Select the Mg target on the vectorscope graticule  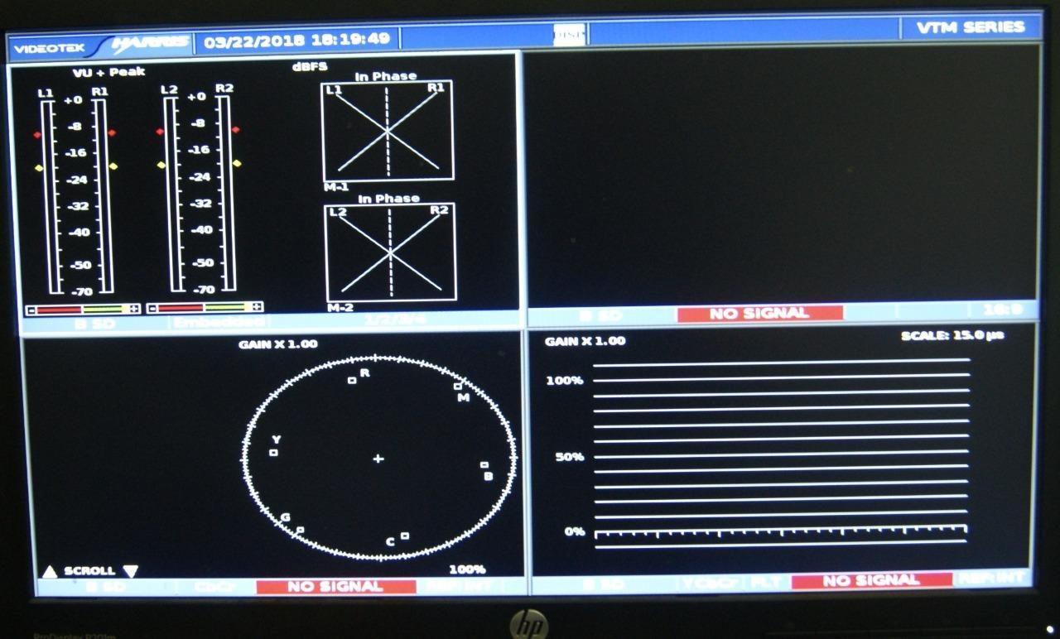click(456, 387)
